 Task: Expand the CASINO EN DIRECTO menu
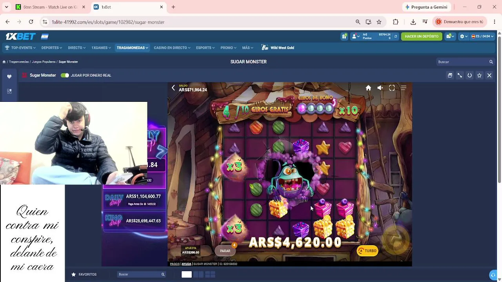(x=172, y=48)
